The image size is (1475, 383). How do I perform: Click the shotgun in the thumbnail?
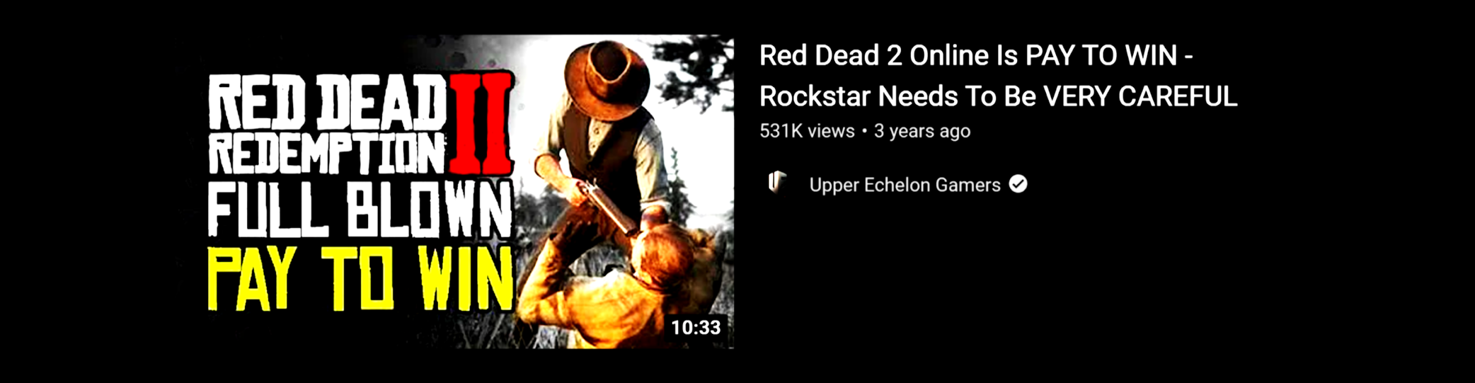pos(607,206)
